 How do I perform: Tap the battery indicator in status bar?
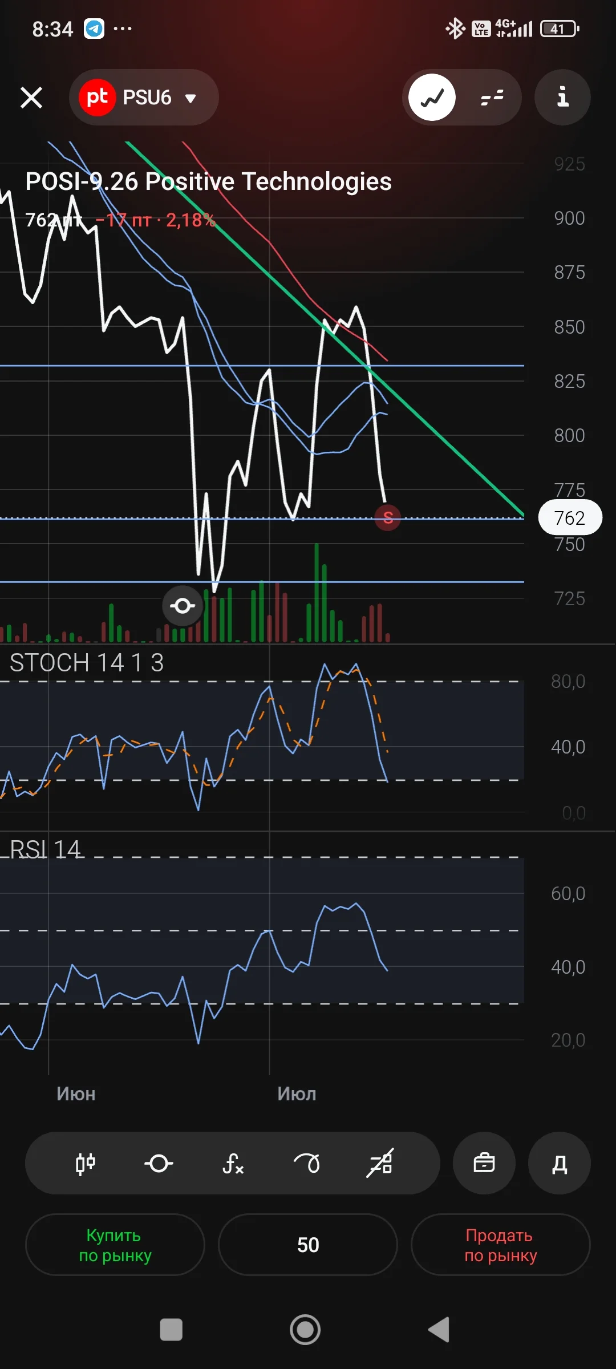pos(560,29)
